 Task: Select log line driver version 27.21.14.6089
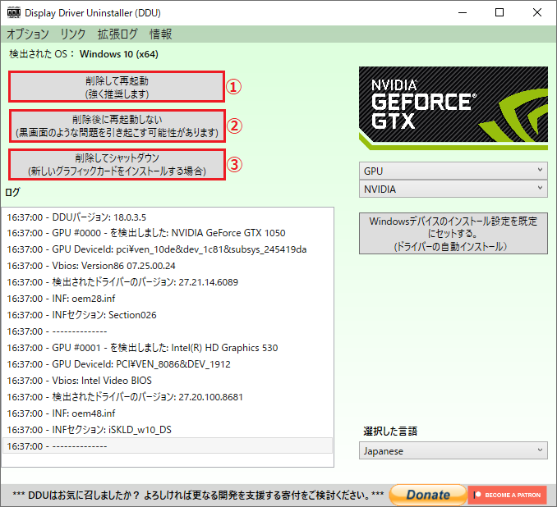coord(168,282)
